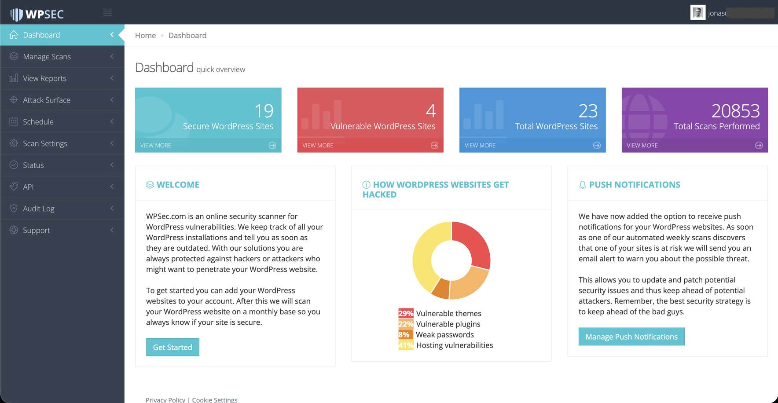This screenshot has width=778, height=403.
Task: Click the red slice of the donut chart
Action: (475, 242)
